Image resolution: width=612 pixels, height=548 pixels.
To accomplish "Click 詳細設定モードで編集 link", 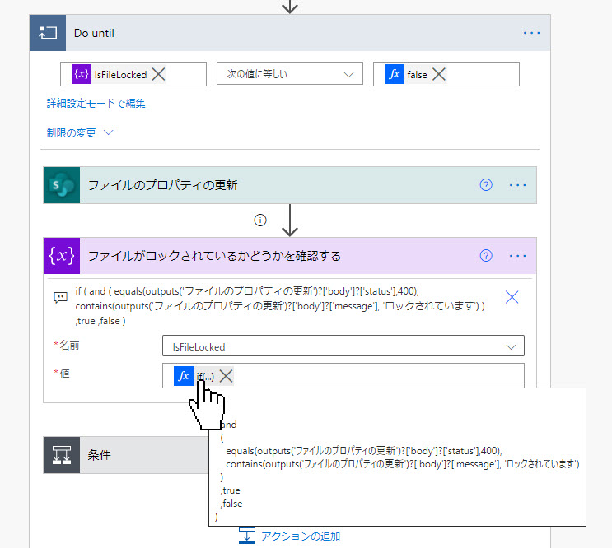I will point(96,104).
